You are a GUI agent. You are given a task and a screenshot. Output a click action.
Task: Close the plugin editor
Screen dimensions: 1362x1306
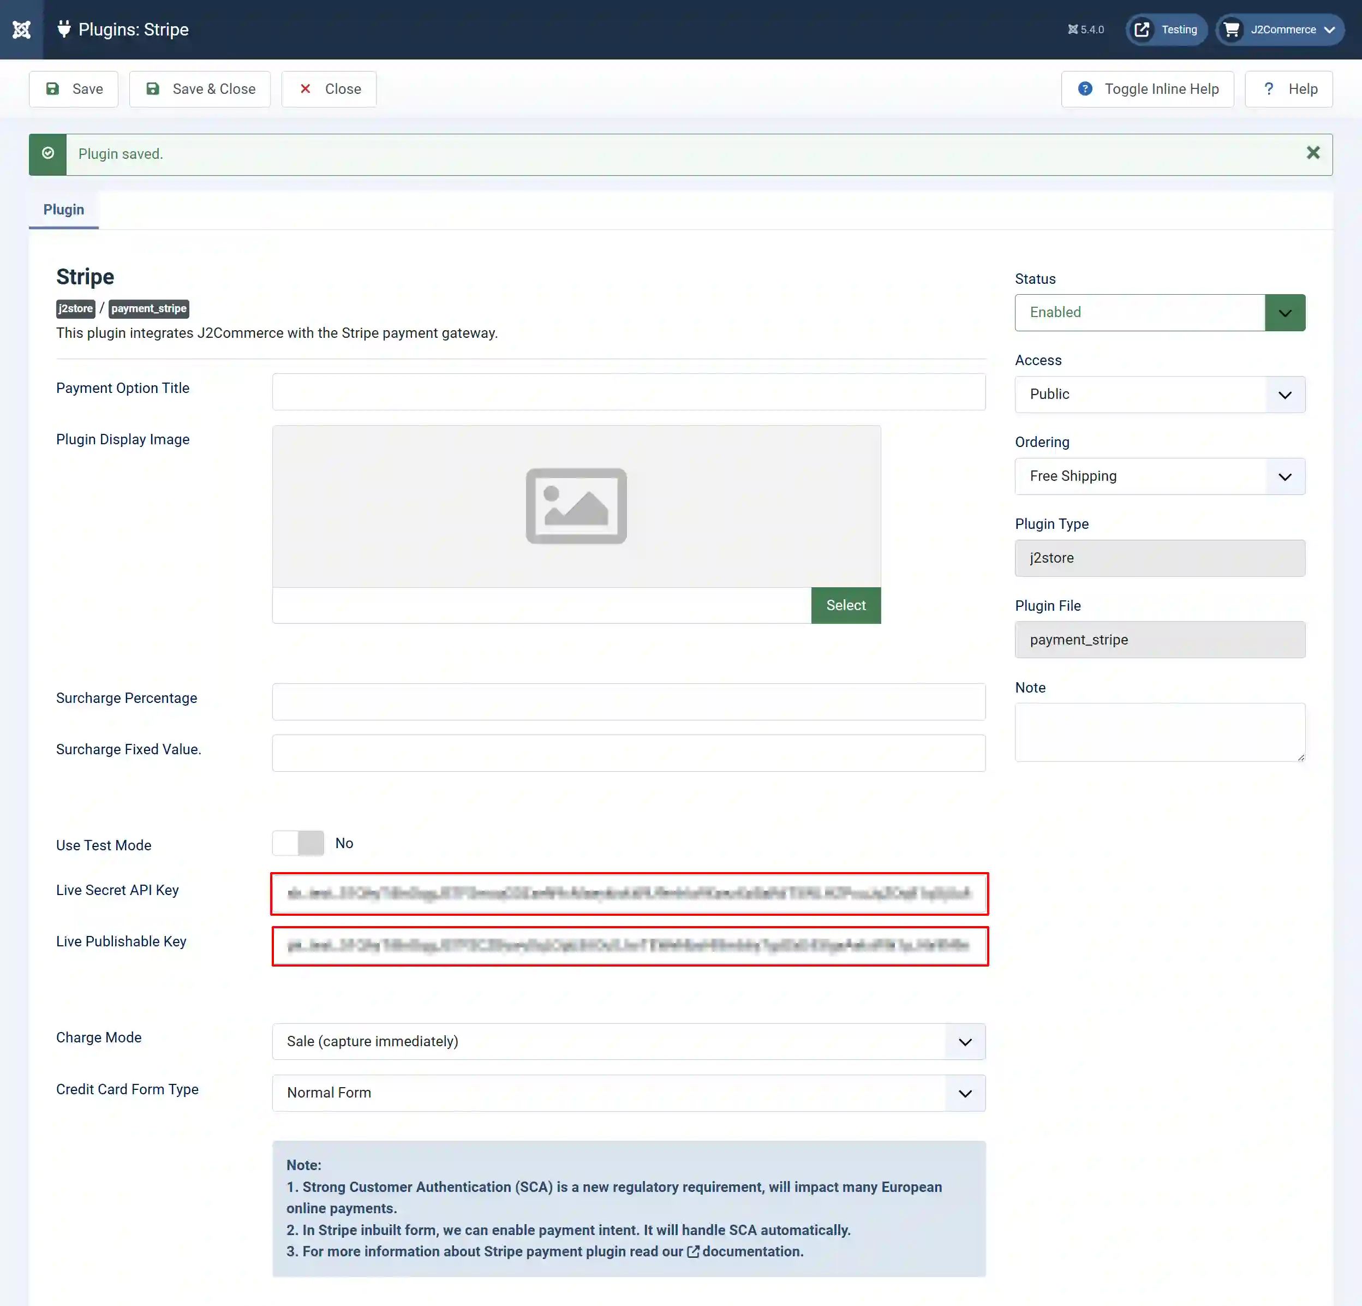click(x=328, y=89)
